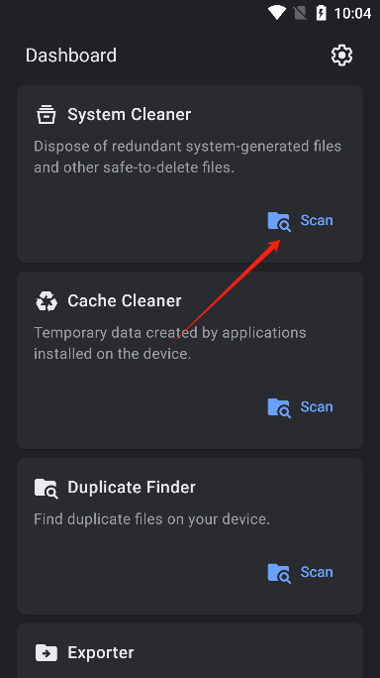Tap the Wi-Fi status bar icon
Image resolution: width=380 pixels, height=678 pixels.
coord(276,13)
